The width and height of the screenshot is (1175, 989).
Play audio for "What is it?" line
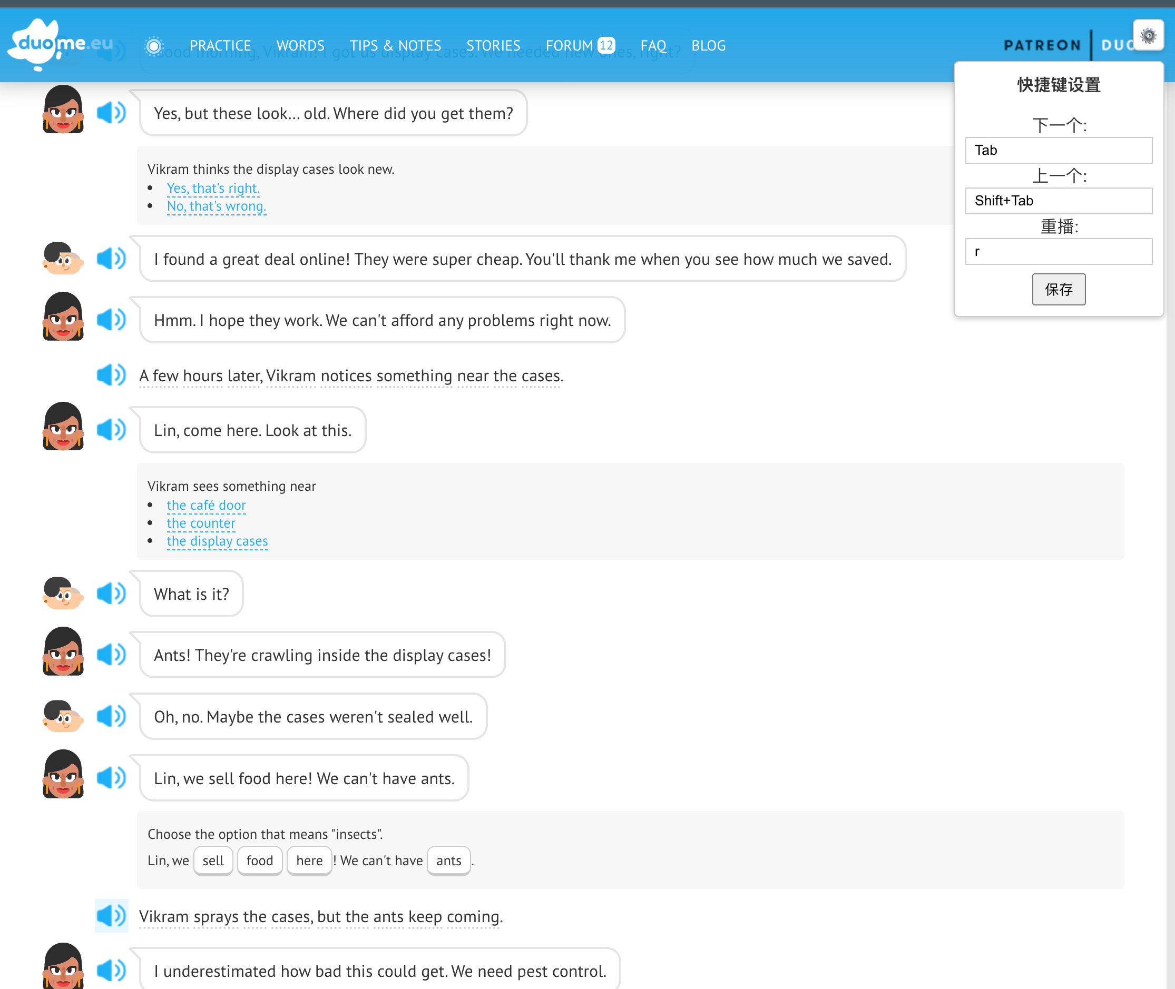coord(111,593)
